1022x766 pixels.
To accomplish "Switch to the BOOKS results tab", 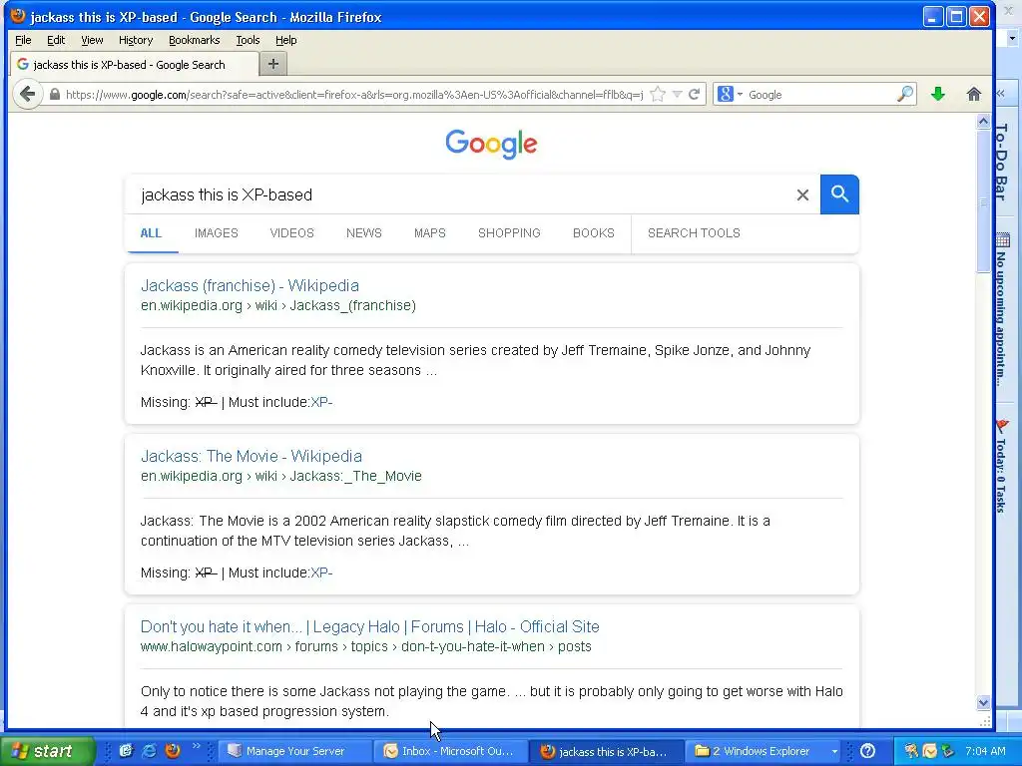I will click(x=593, y=233).
